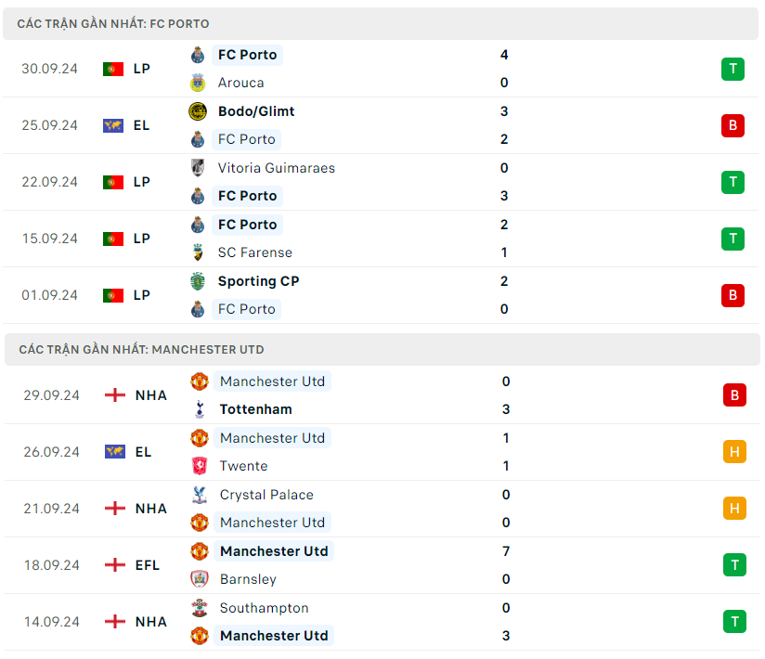Screen dimensions: 765x659
Task: Select the FC Porto recent matches header
Action: coord(113,23)
